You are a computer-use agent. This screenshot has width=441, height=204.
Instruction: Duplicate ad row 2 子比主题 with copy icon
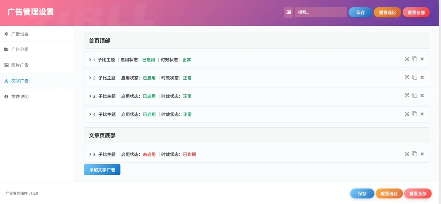(415, 77)
